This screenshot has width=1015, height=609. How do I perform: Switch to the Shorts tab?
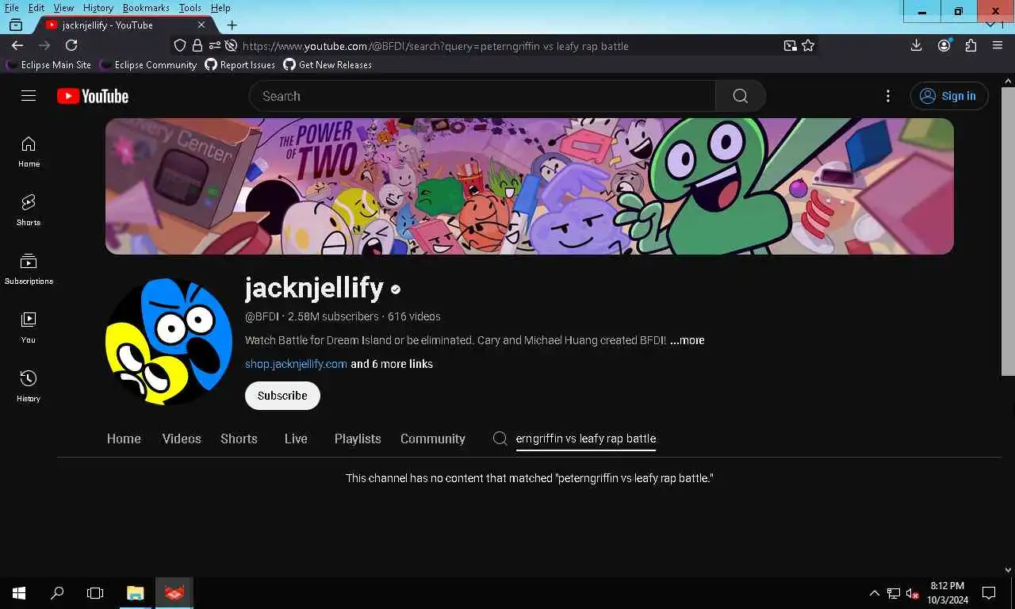tap(239, 439)
